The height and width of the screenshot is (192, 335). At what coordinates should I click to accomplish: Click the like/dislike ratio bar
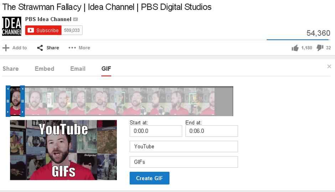click(x=298, y=39)
